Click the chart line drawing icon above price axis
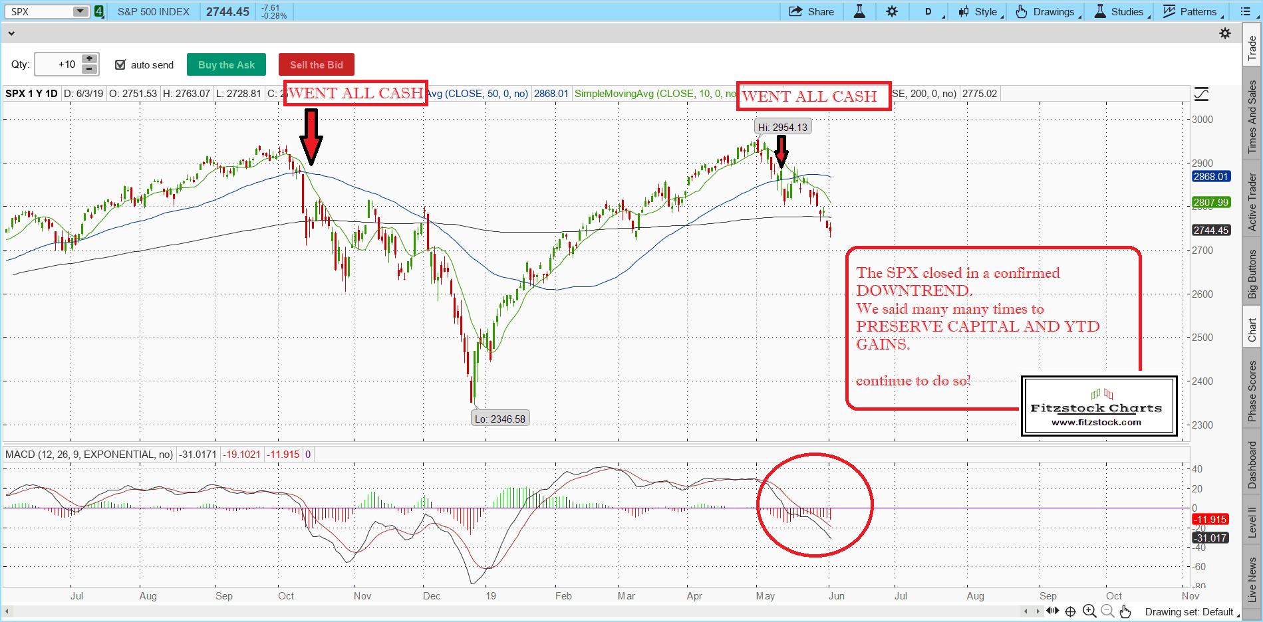Viewport: 1263px width, 622px height. [1201, 94]
